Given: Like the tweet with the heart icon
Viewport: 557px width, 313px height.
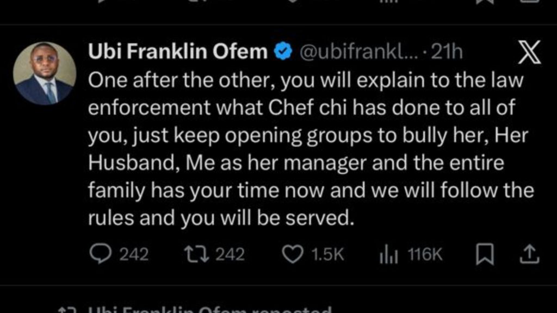Looking at the screenshot, I should [294, 254].
